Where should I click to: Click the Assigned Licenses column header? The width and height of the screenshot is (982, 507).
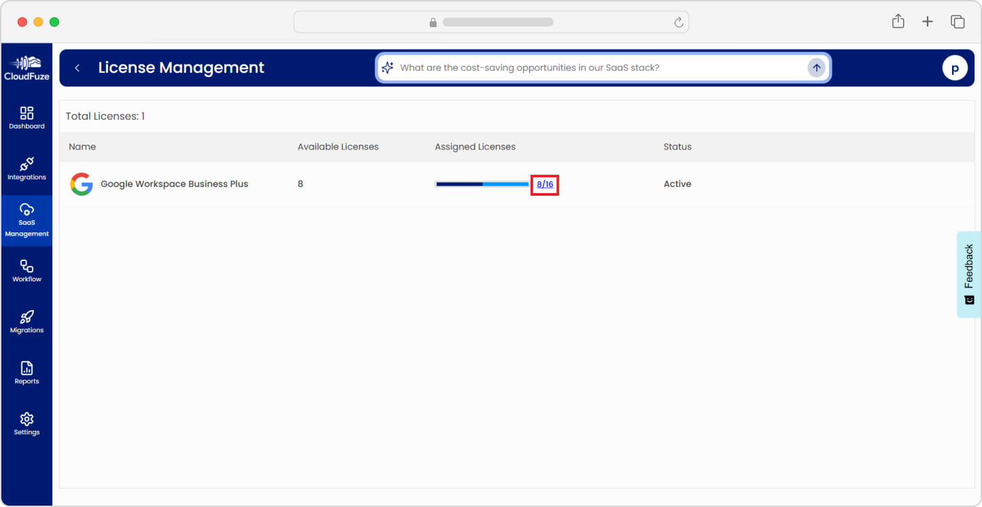475,147
